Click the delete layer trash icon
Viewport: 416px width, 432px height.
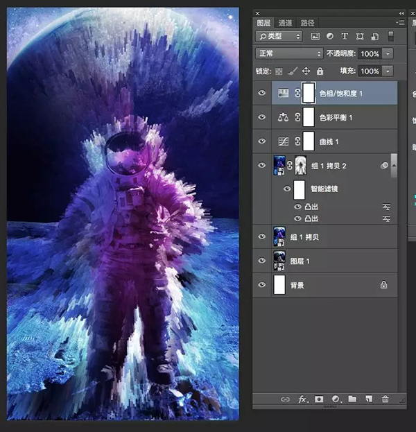[x=385, y=399]
